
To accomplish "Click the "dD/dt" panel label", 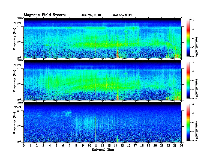I will tap(17, 65).
